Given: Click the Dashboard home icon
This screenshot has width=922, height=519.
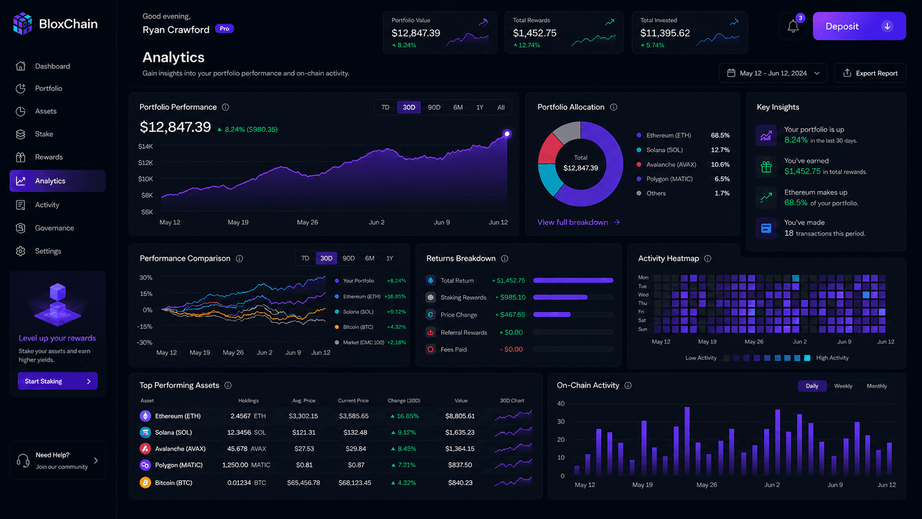Looking at the screenshot, I should point(20,66).
